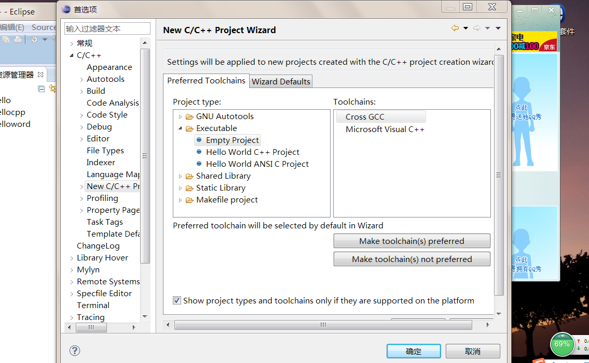Screen dimensions: 589x363
Task: Expand the 常规 preferences node
Action: coord(72,44)
